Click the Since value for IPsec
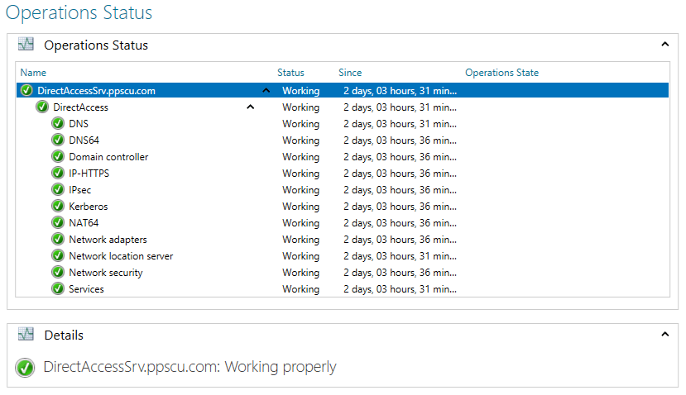Viewport: 686px width, 395px height. [400, 189]
